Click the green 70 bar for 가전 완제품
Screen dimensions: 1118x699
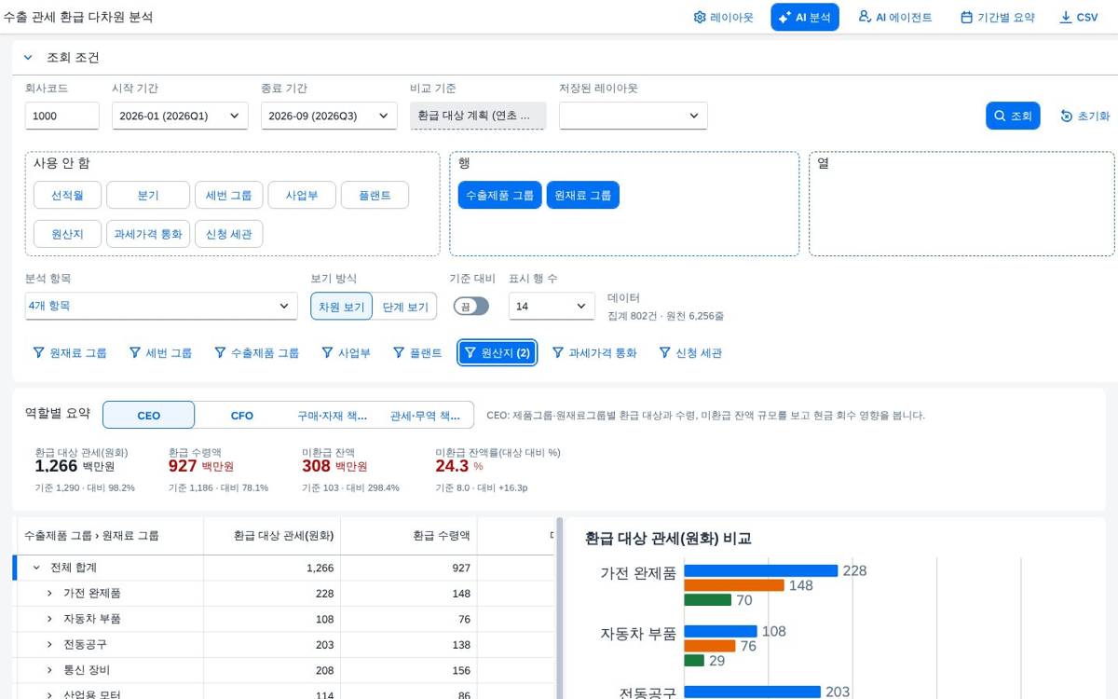707,600
